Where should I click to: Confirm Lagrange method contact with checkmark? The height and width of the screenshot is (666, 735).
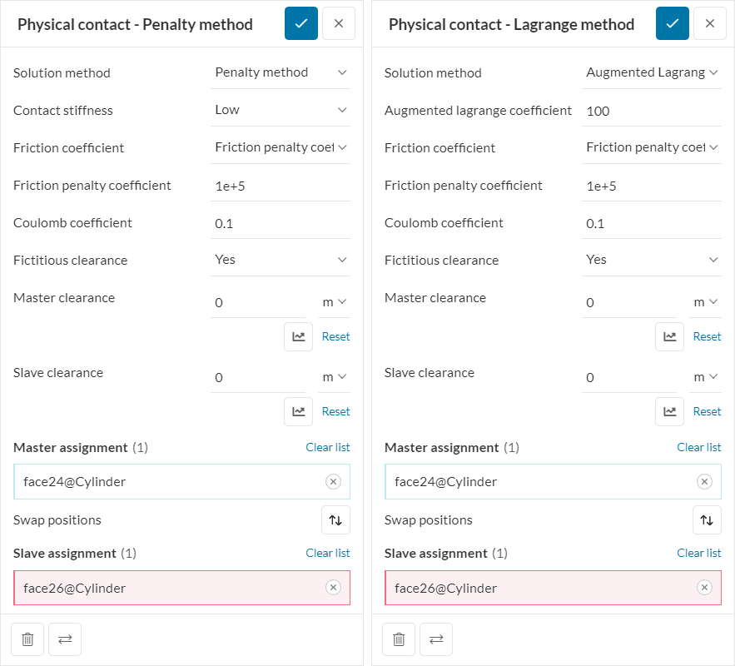[672, 23]
